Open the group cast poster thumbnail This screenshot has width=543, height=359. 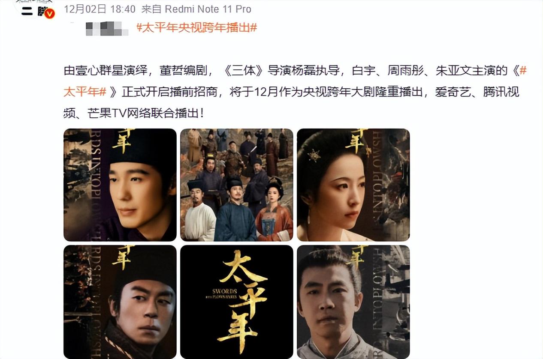(x=237, y=185)
